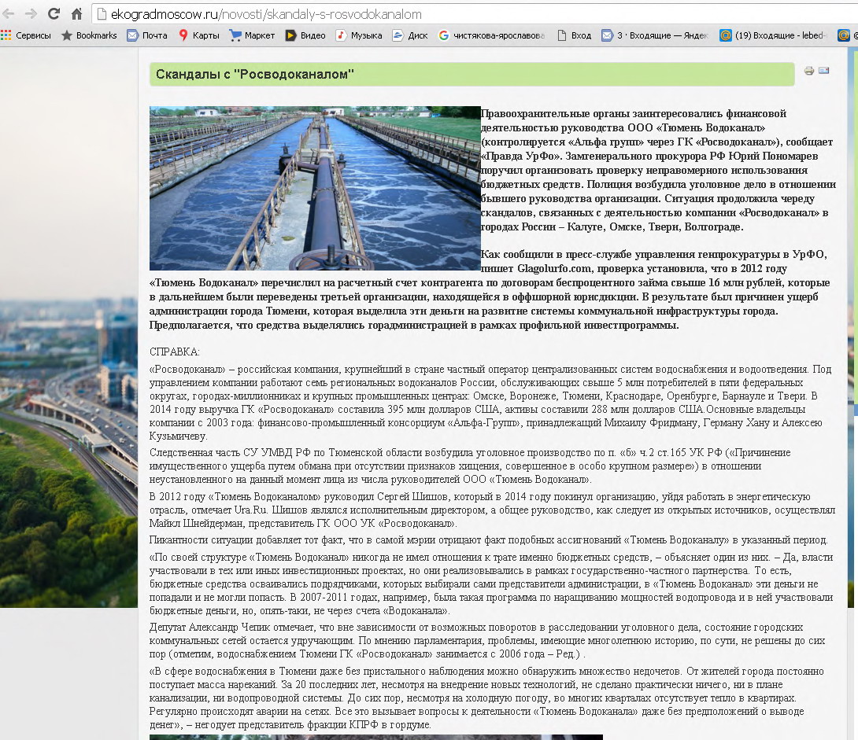Go back to the previous page

tap(9, 13)
